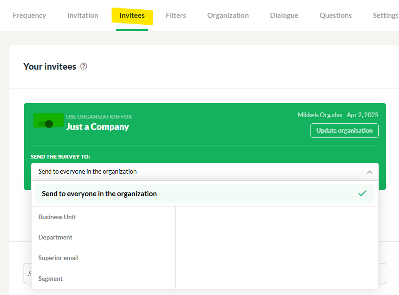Screen dimensions: 399x295
Task: Open the Frequency tab
Action: point(29,16)
